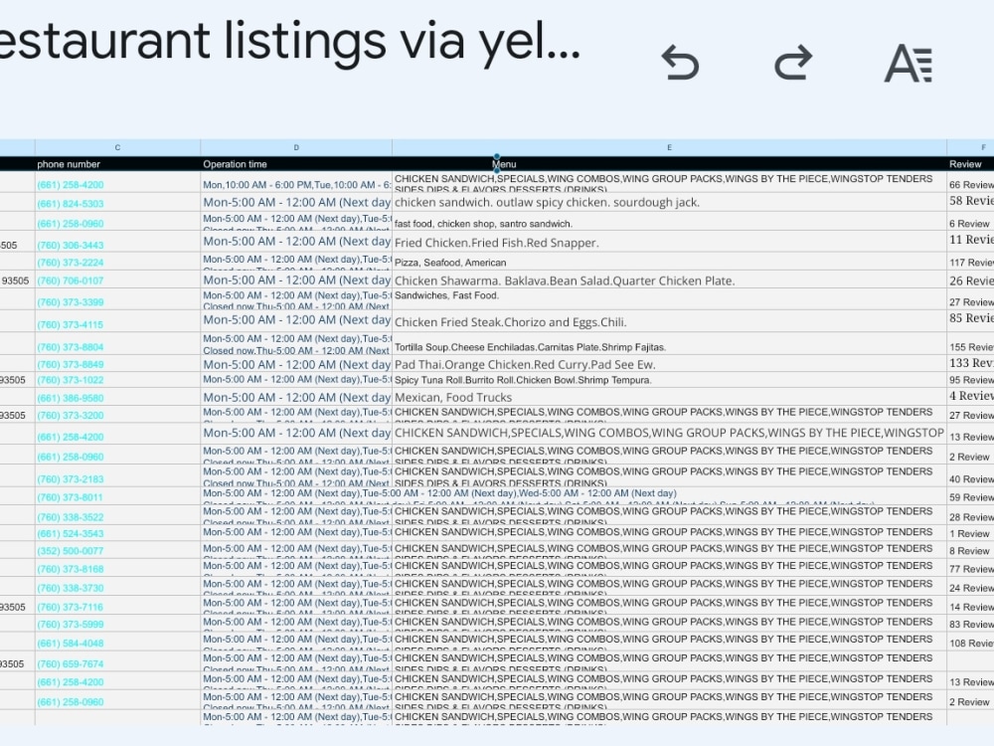The height and width of the screenshot is (746, 994).
Task: Tap the document title text
Action: pos(289,41)
